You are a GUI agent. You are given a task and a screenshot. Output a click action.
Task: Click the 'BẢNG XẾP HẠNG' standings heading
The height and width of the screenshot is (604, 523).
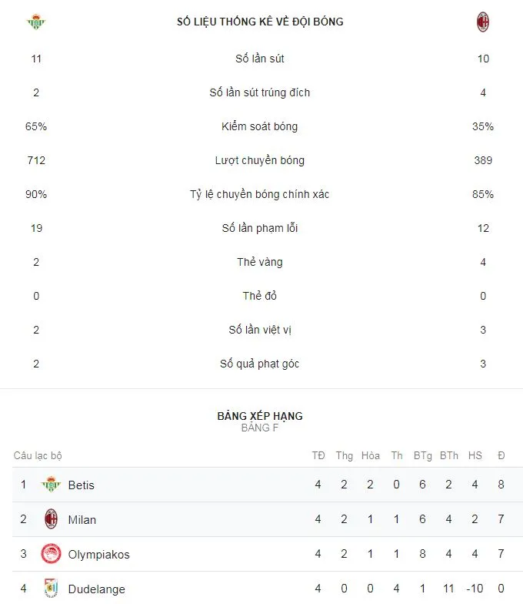[260, 416]
